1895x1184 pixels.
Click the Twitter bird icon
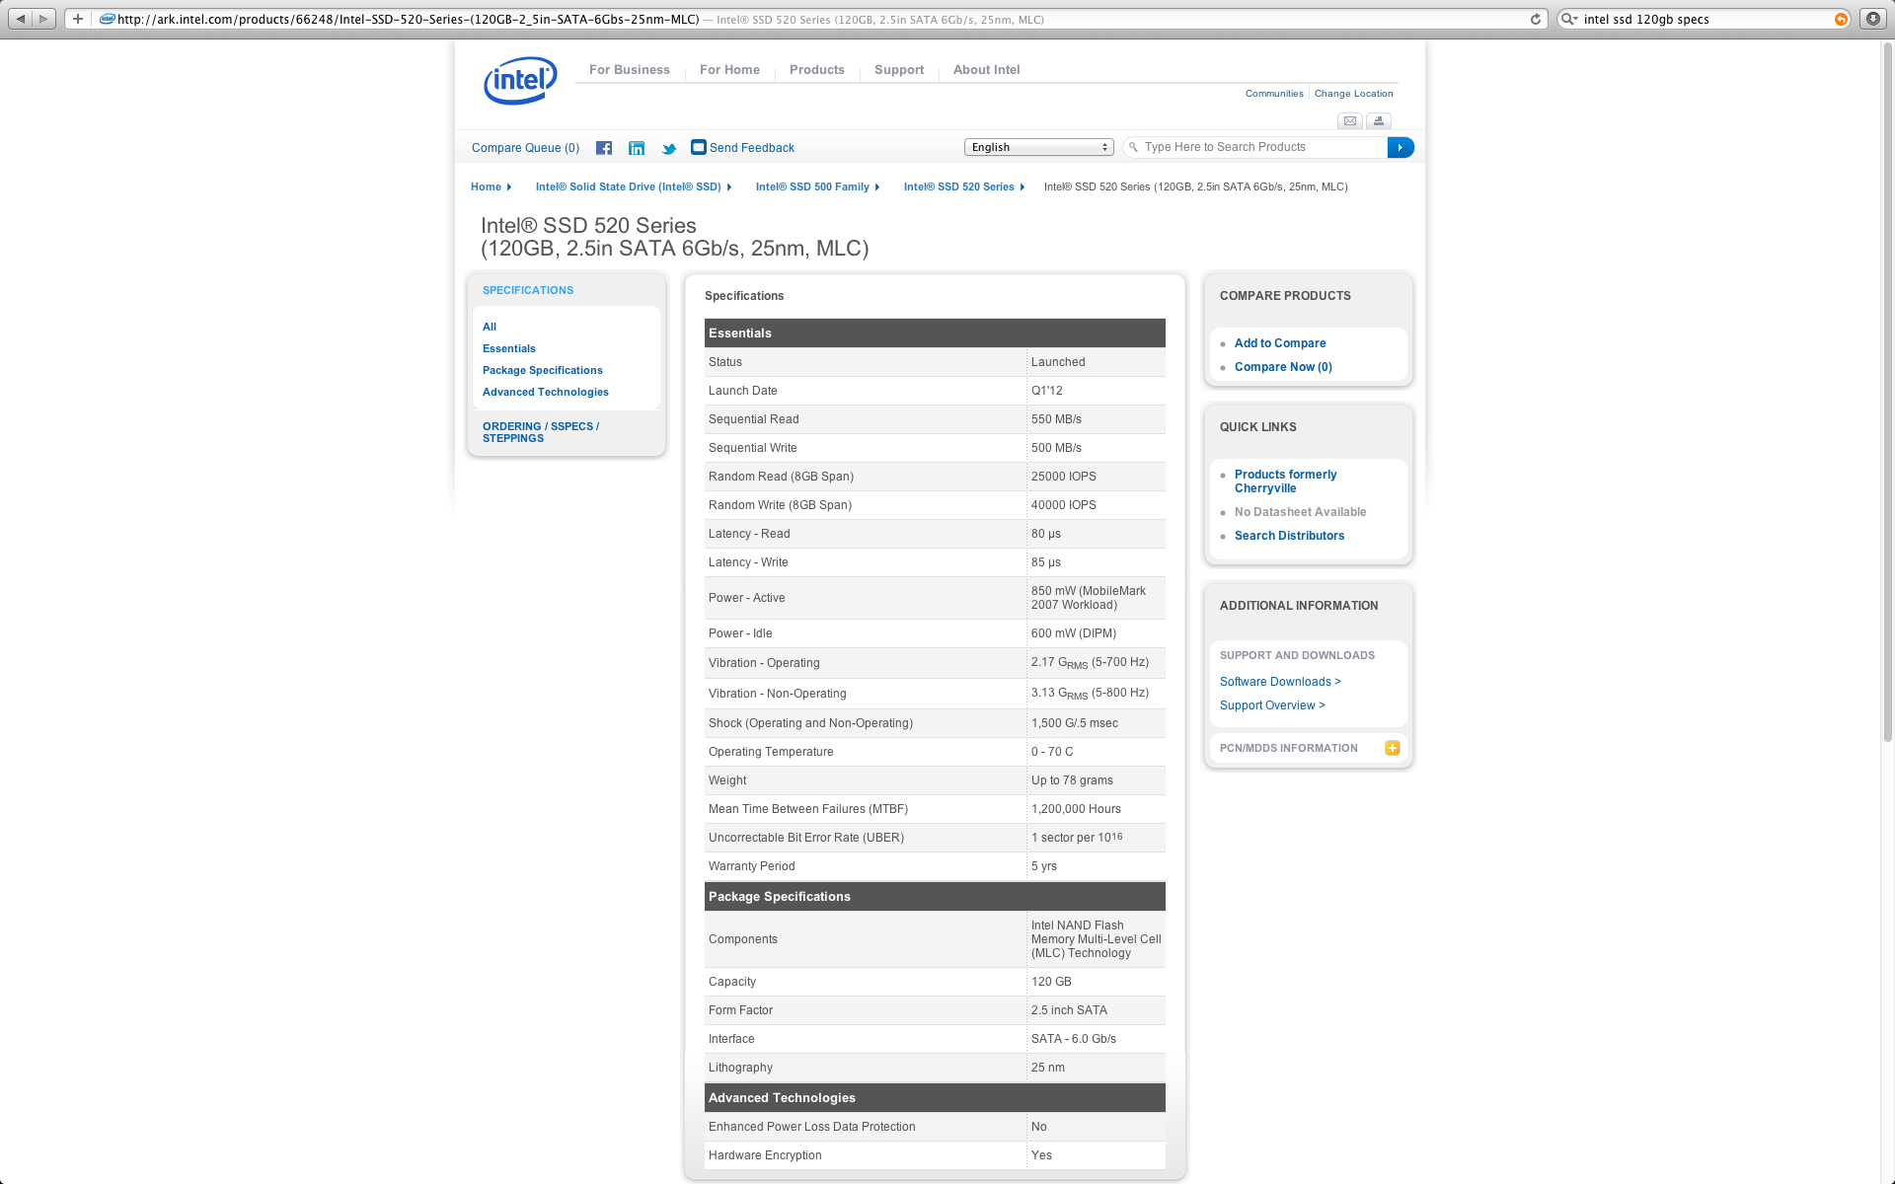click(669, 148)
